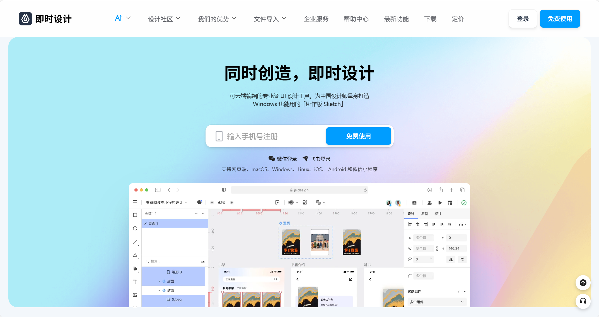Screen dimensions: 599x317
Task: Click the browser sidebar toggle icon
Action: coord(158,190)
